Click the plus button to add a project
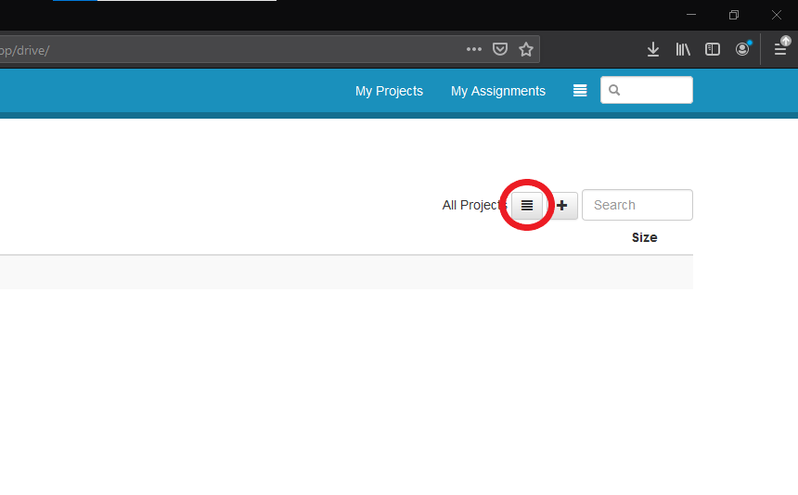 [561, 205]
